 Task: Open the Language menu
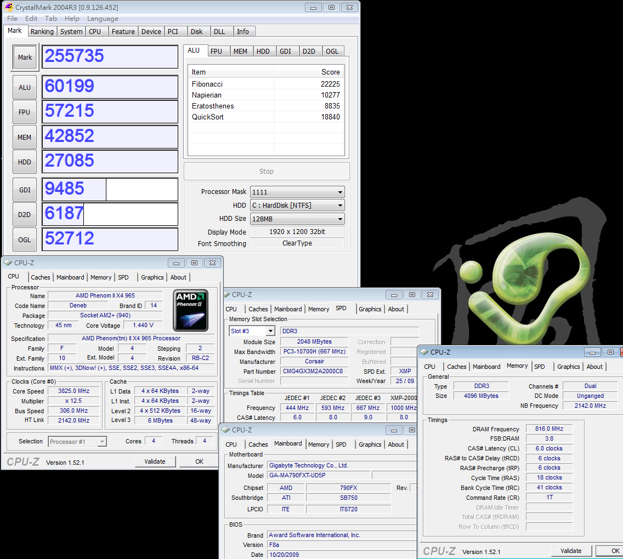(103, 19)
